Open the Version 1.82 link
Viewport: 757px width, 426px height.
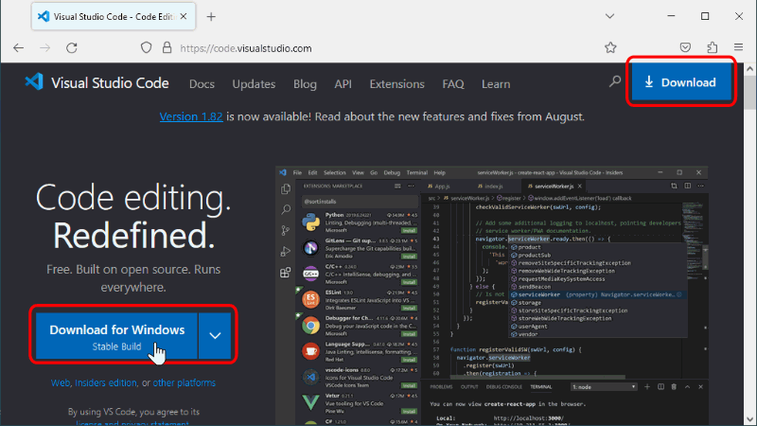click(191, 116)
